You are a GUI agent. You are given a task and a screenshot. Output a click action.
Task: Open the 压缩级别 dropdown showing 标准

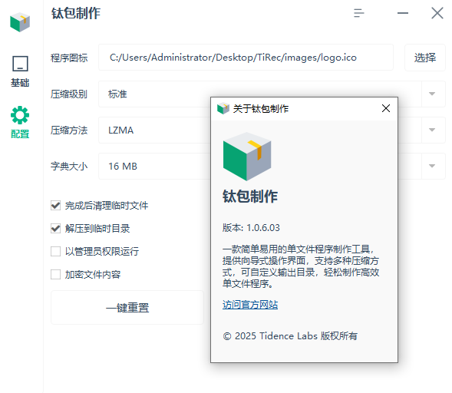[272, 94]
